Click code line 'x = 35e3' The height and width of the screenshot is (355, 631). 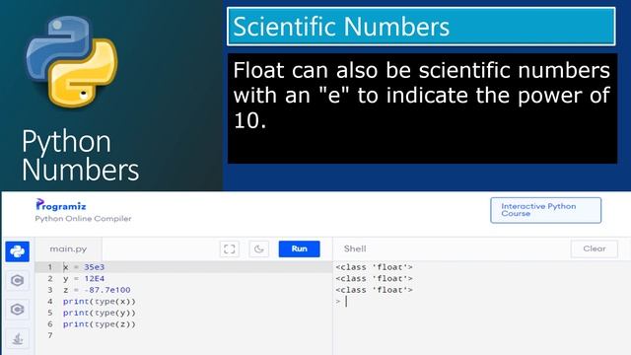[84, 267]
